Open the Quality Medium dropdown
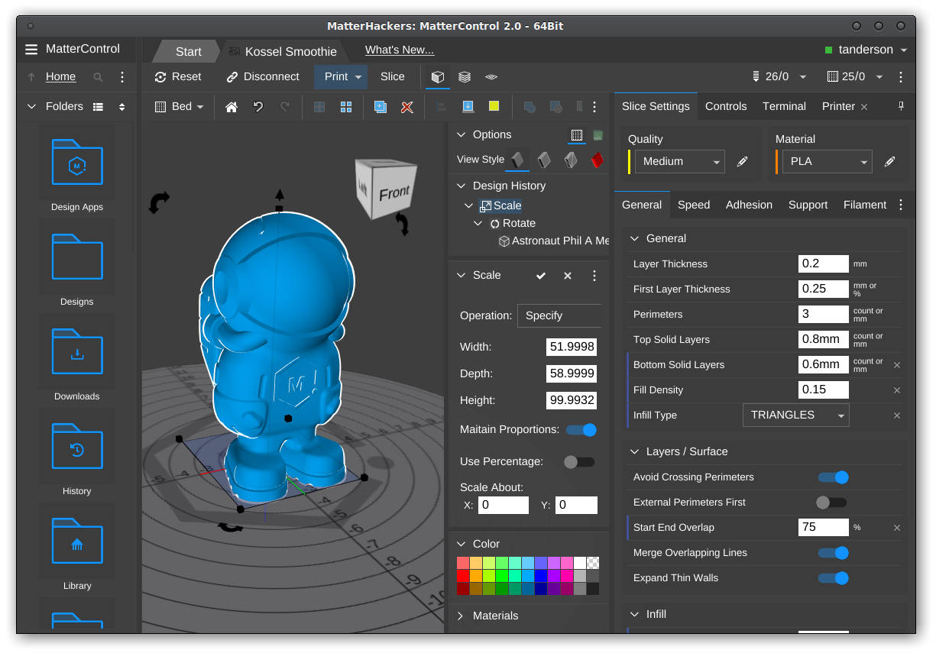The height and width of the screenshot is (653, 936). (x=679, y=162)
